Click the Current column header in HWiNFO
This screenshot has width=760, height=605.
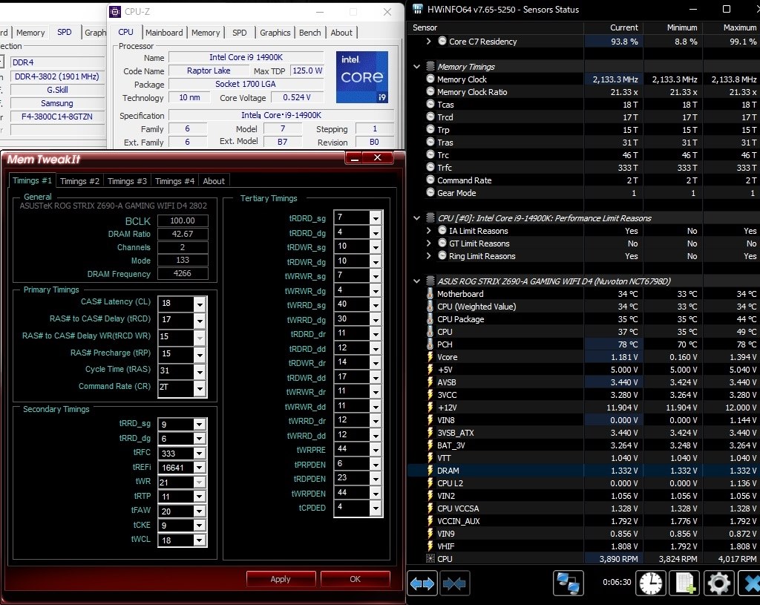click(623, 27)
